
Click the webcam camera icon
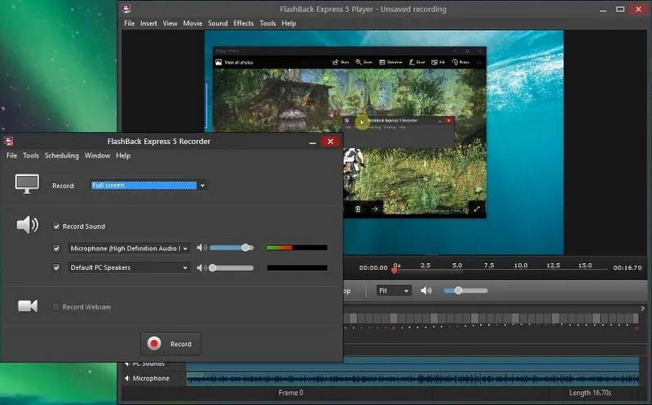(x=28, y=306)
